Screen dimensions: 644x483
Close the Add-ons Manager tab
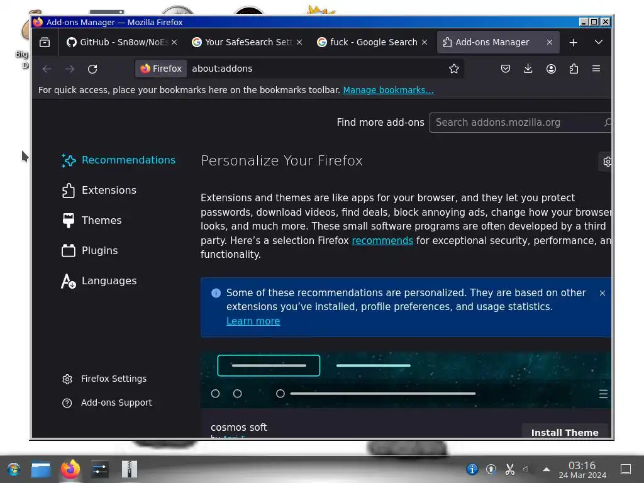550,42
